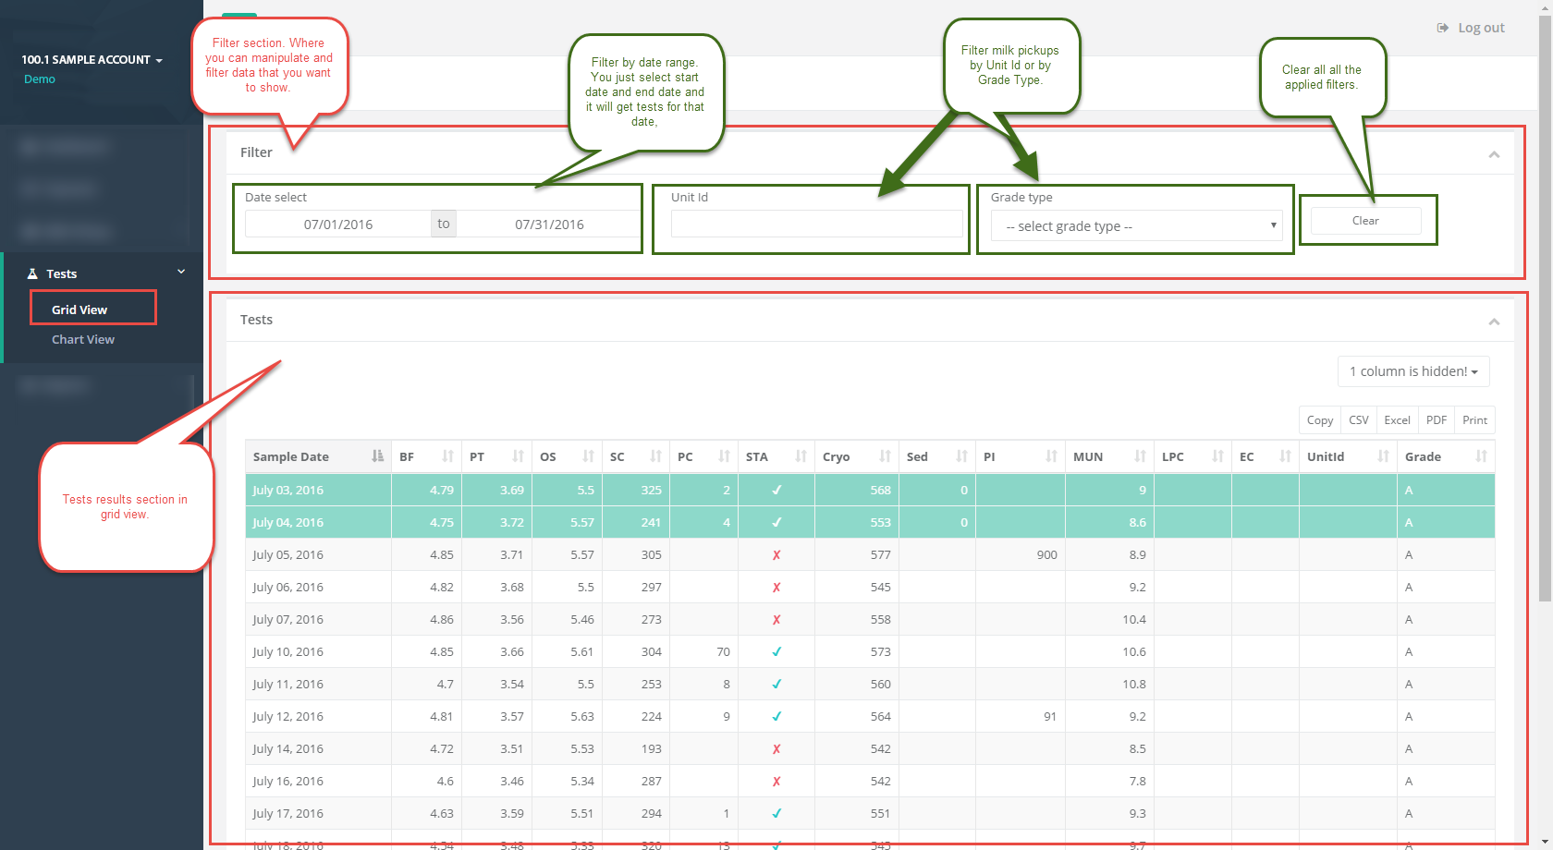1553x850 pixels.
Task: Export table as PDF
Action: pos(1437,420)
